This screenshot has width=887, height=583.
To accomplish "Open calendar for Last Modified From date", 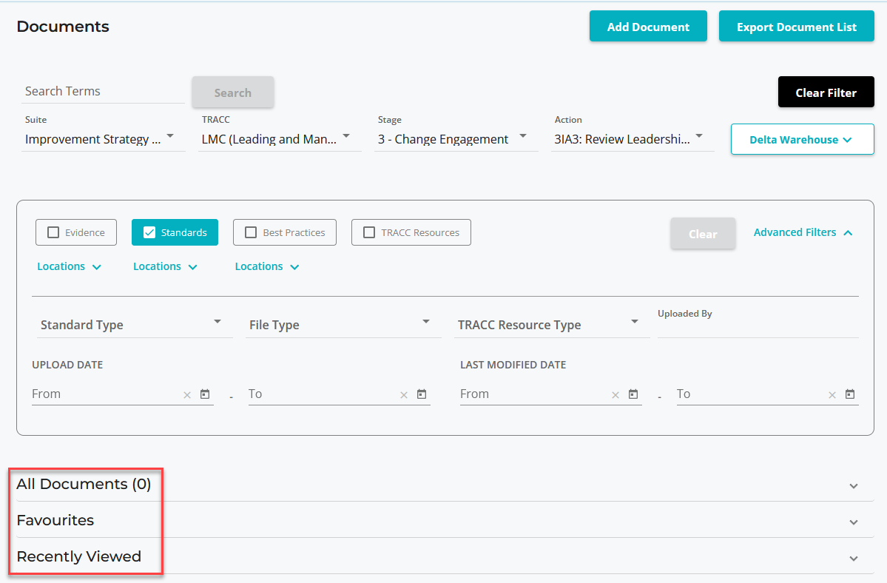I will point(633,394).
